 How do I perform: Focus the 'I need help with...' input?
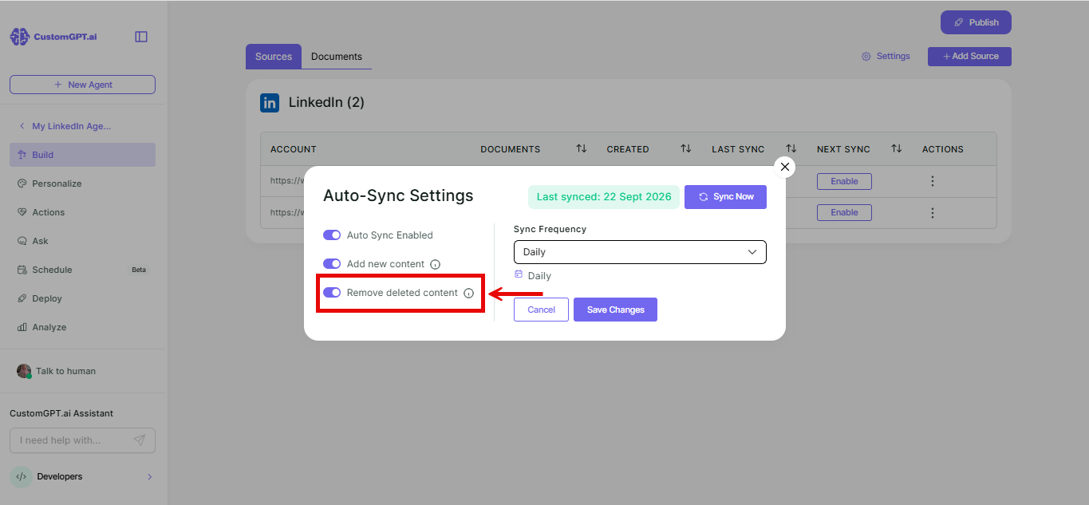pyautogui.click(x=73, y=440)
